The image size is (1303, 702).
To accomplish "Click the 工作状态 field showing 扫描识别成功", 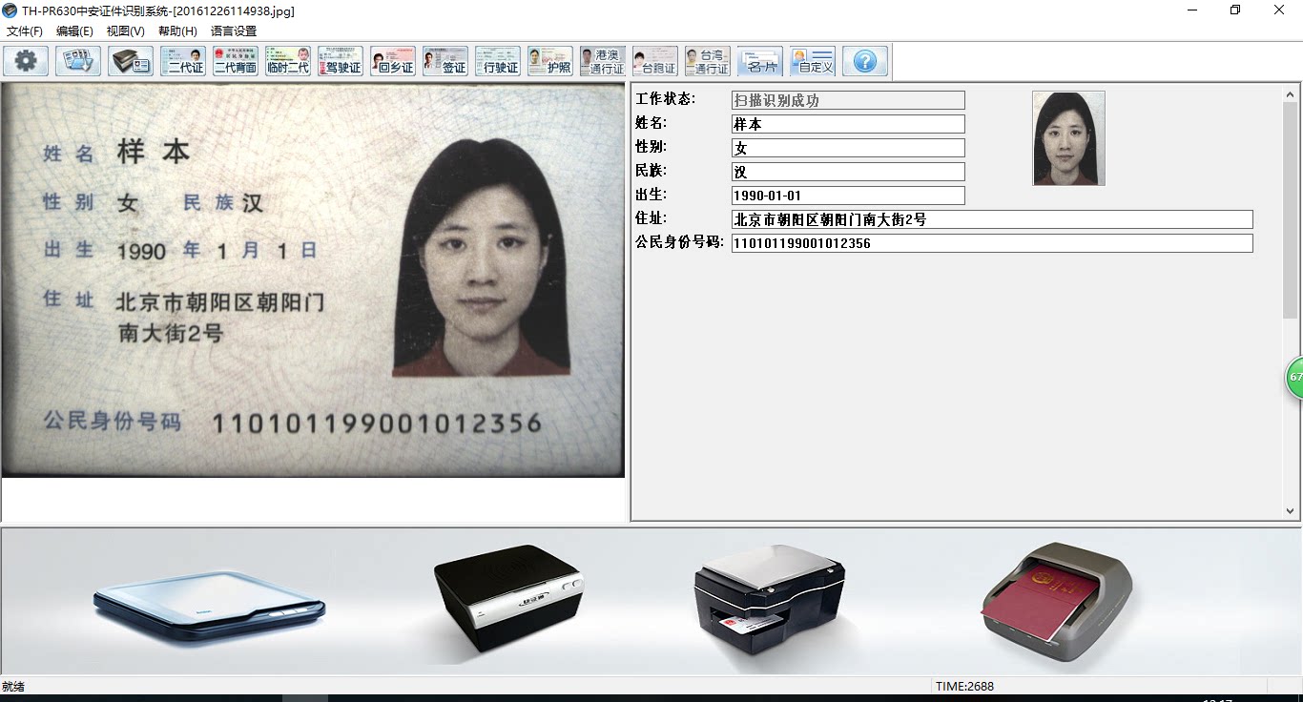I will [848, 100].
